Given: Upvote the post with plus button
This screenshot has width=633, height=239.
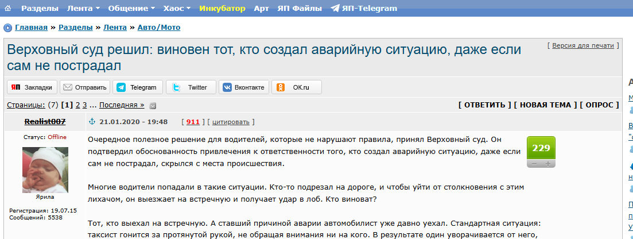Looking at the screenshot, I should [x=548, y=164].
